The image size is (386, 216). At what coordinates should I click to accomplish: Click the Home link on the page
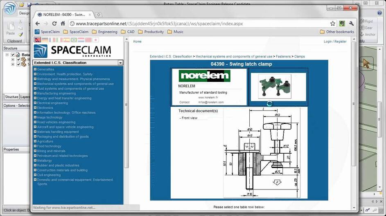138,42
